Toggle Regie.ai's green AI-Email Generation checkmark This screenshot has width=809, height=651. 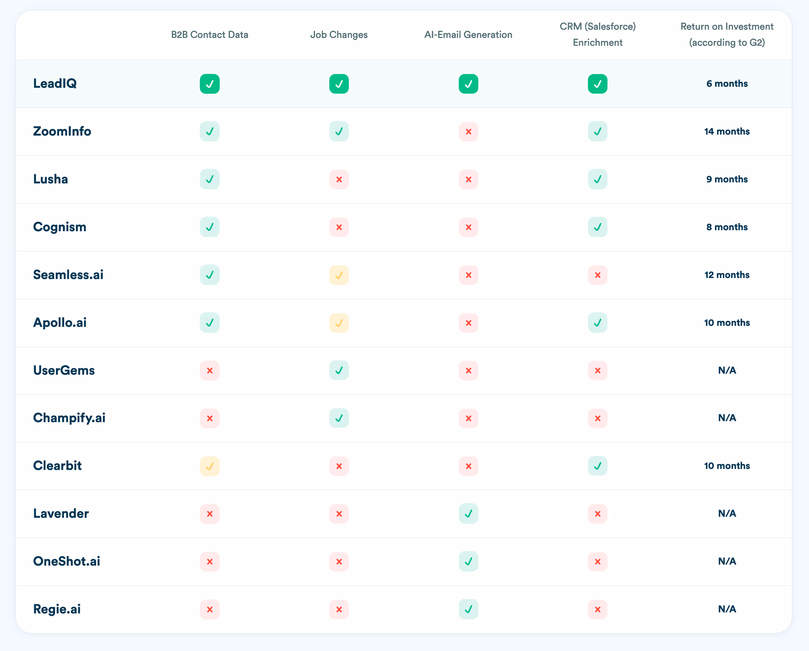click(468, 609)
